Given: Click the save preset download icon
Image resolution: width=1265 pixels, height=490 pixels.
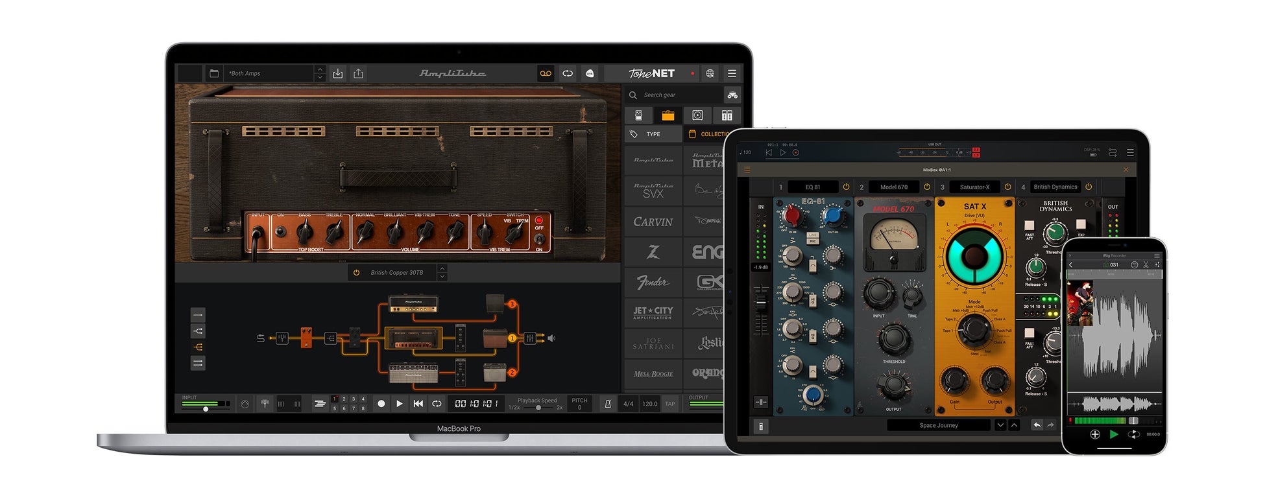Looking at the screenshot, I should (x=338, y=74).
